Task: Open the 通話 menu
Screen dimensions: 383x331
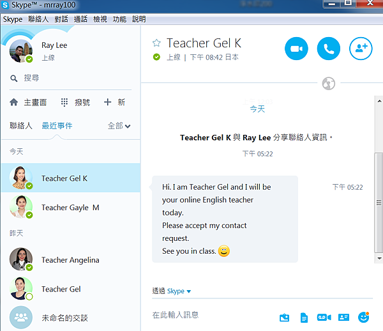Action: coord(80,19)
